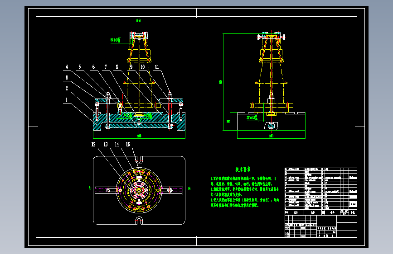
Task: Click part balloon number 9
Action: [x=131, y=67]
